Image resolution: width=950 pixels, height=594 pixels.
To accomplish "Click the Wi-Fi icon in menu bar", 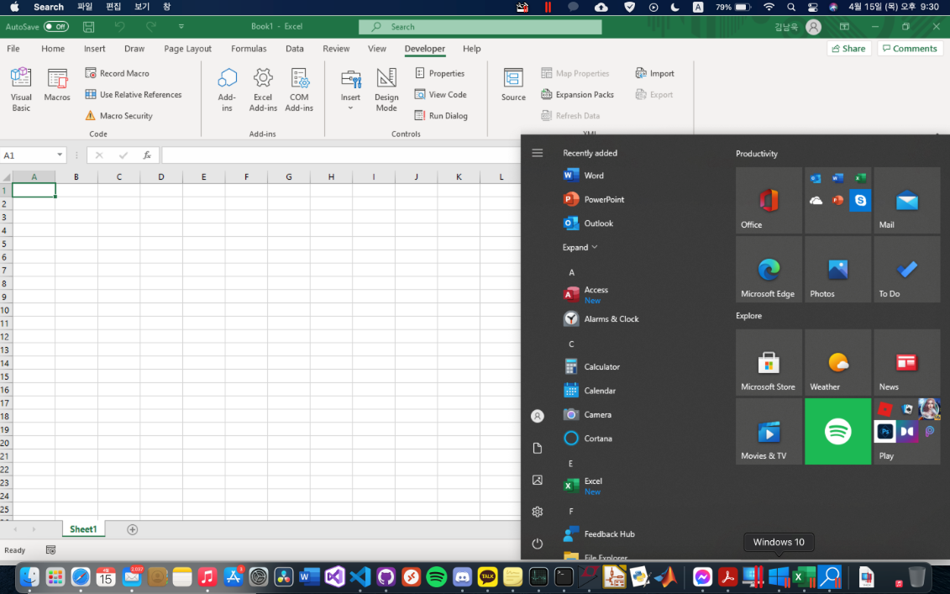I will pyautogui.click(x=769, y=8).
